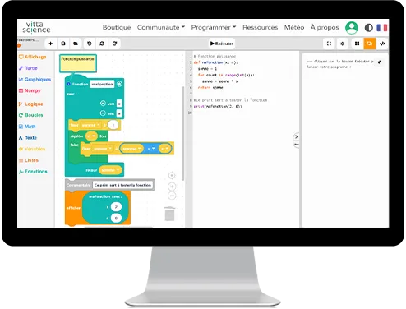The width and height of the screenshot is (406, 309).
Task: Open project with folder icon
Action: pos(76,44)
